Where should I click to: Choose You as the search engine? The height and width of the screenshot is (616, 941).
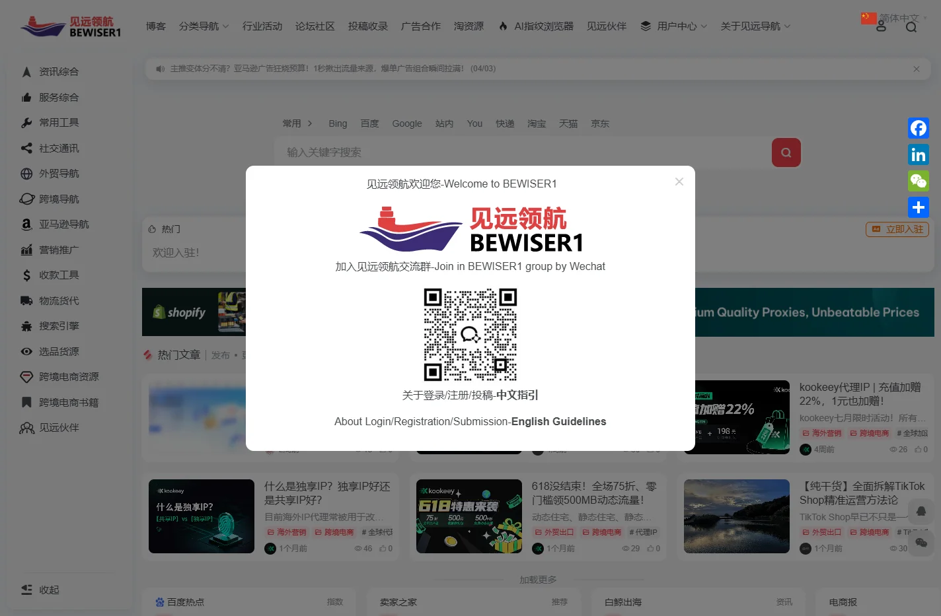point(474,123)
